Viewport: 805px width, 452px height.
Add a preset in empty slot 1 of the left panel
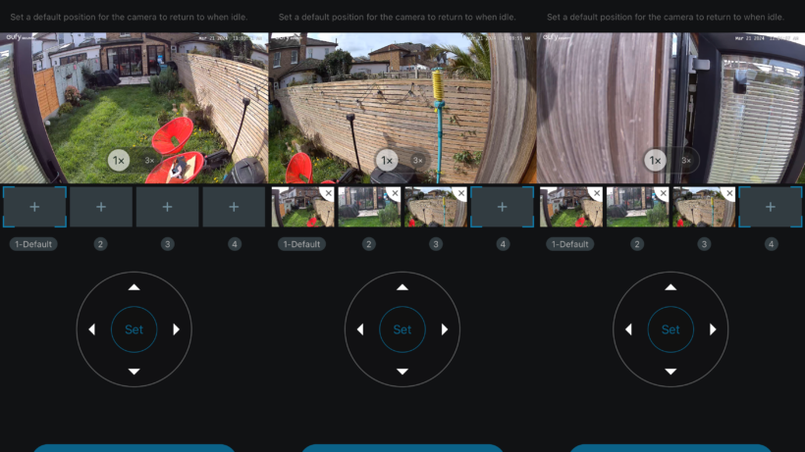point(34,207)
